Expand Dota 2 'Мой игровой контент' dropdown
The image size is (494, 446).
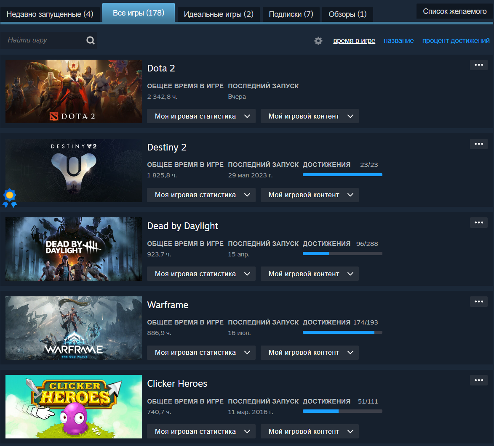point(310,116)
